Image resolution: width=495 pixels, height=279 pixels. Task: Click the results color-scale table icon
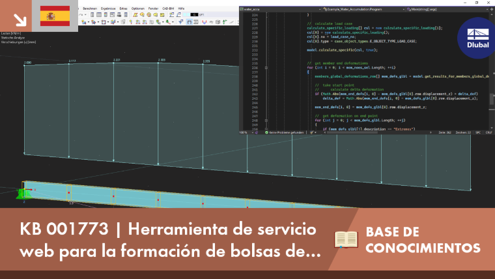click(106, 15)
